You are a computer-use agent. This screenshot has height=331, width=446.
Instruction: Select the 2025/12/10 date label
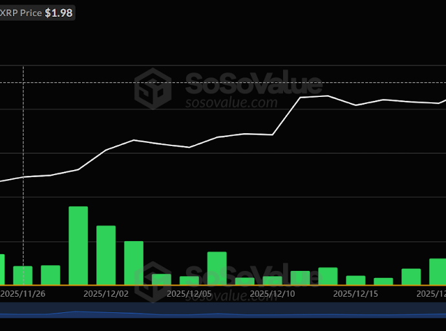pos(272,294)
